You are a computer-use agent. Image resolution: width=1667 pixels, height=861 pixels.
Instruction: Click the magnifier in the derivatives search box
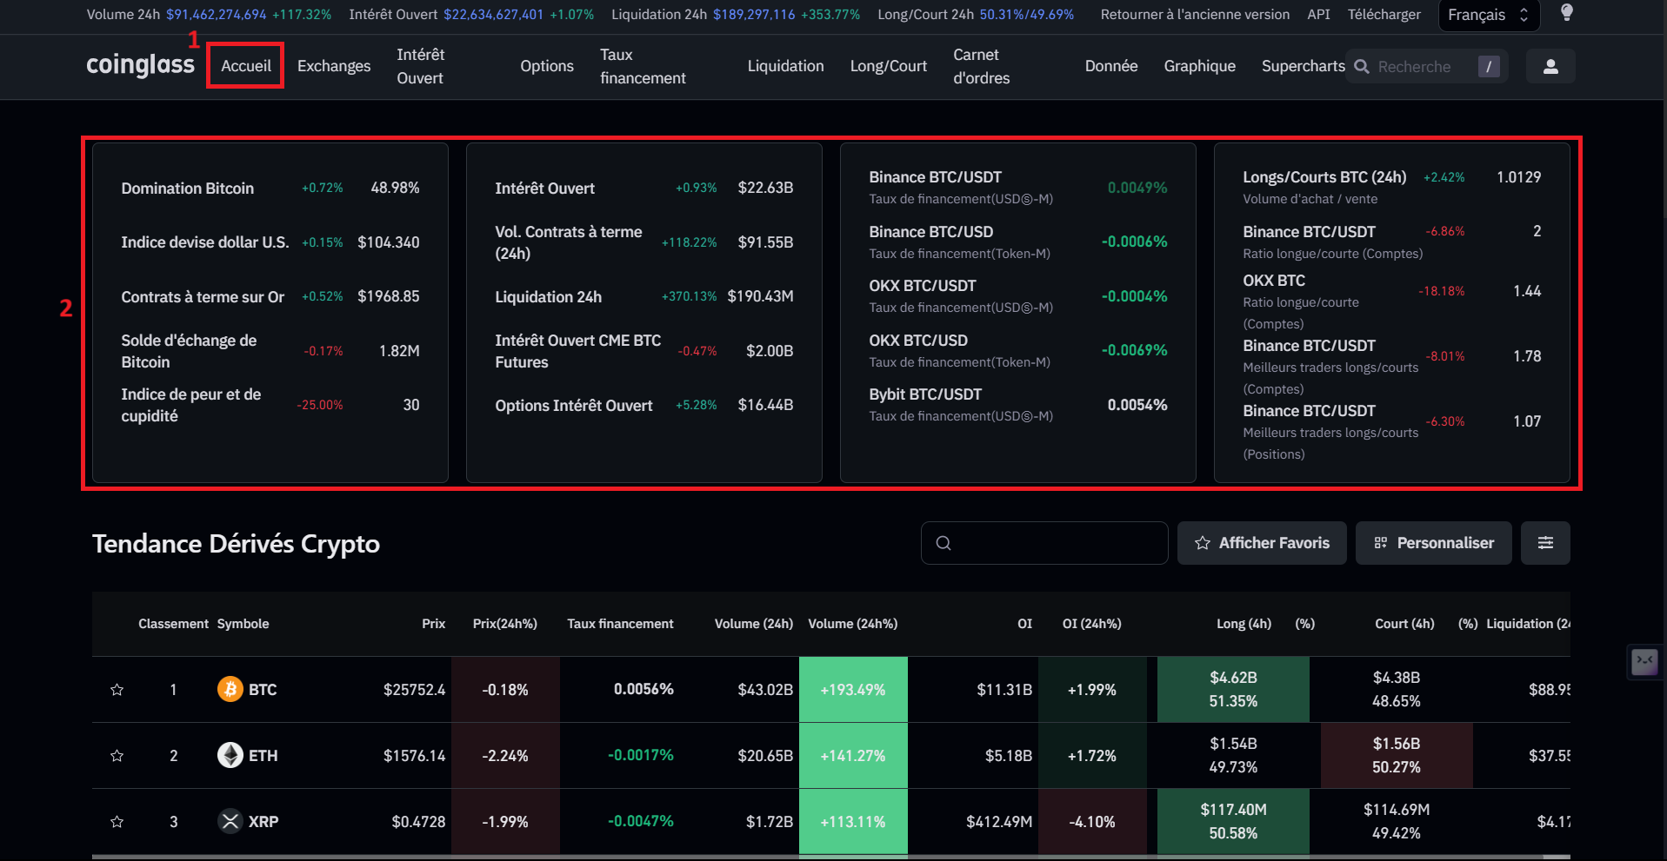coord(944,543)
